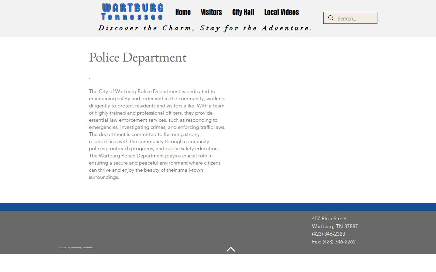
Task: Open the Visitors menu
Action: click(211, 12)
